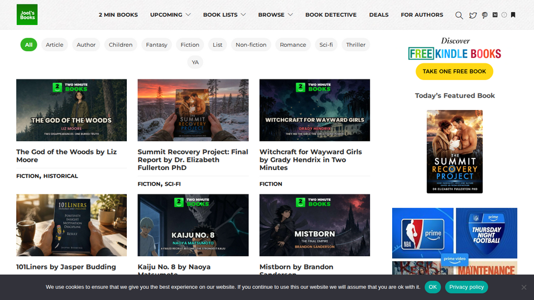Filter posts by Article

click(x=55, y=44)
